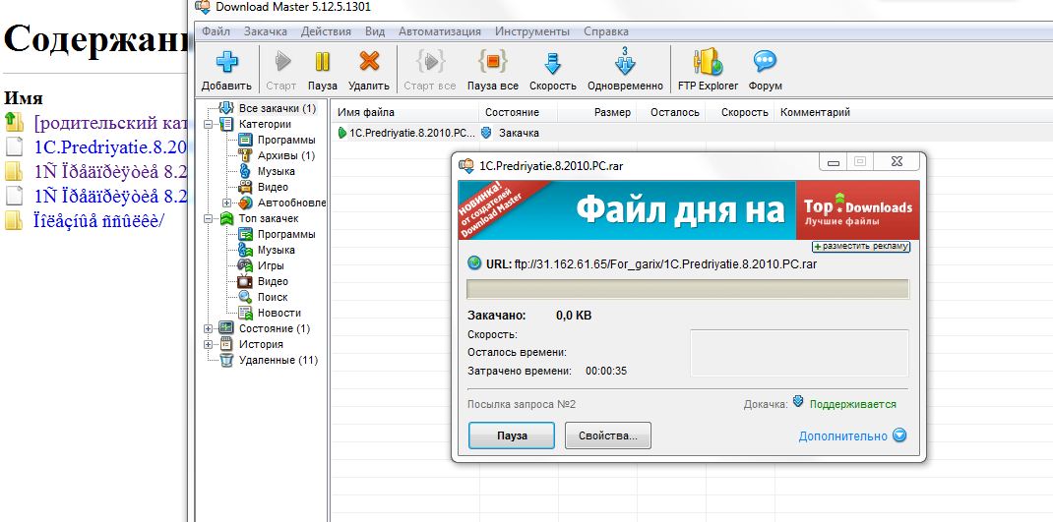Close the 1C.Predriyatie download dialog
1053x522 pixels.
click(898, 161)
